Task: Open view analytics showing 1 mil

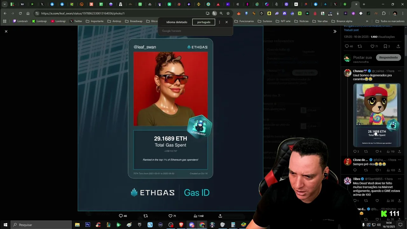Action: coord(198,216)
